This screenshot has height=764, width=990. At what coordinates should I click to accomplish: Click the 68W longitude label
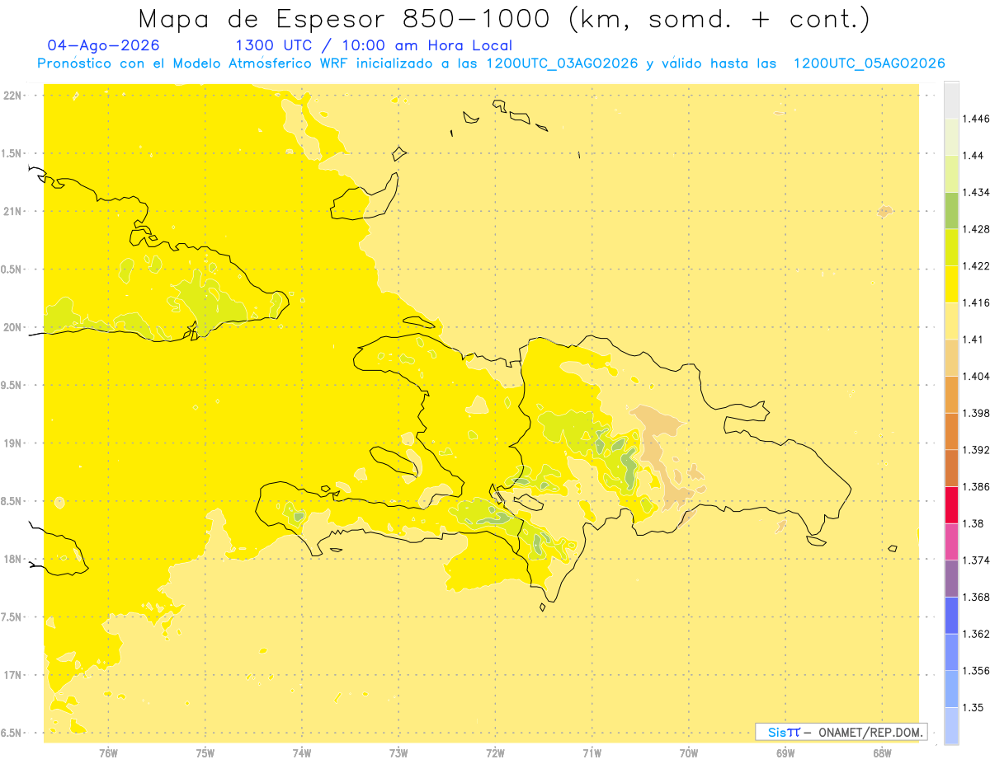coord(882,753)
